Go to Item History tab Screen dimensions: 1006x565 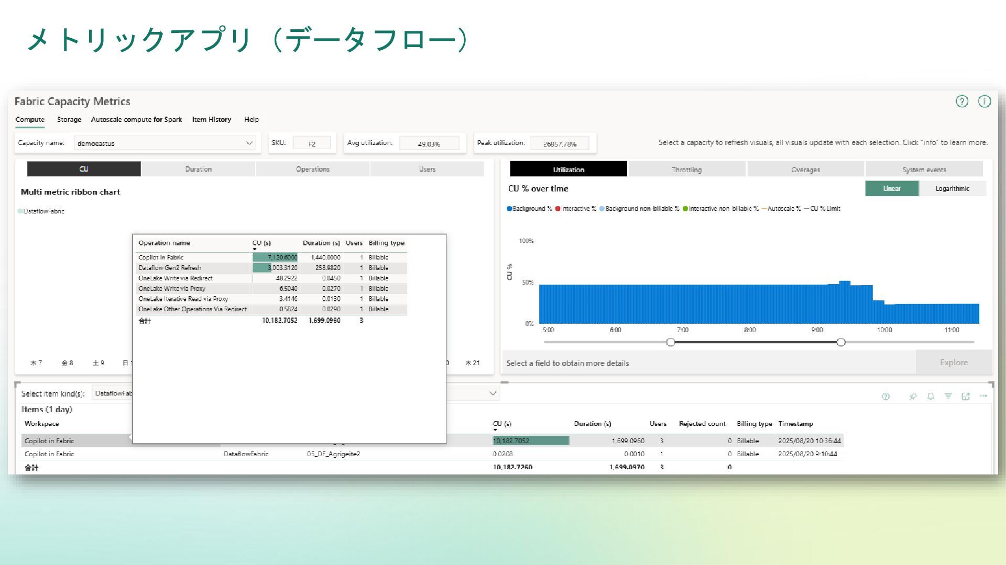(x=212, y=120)
